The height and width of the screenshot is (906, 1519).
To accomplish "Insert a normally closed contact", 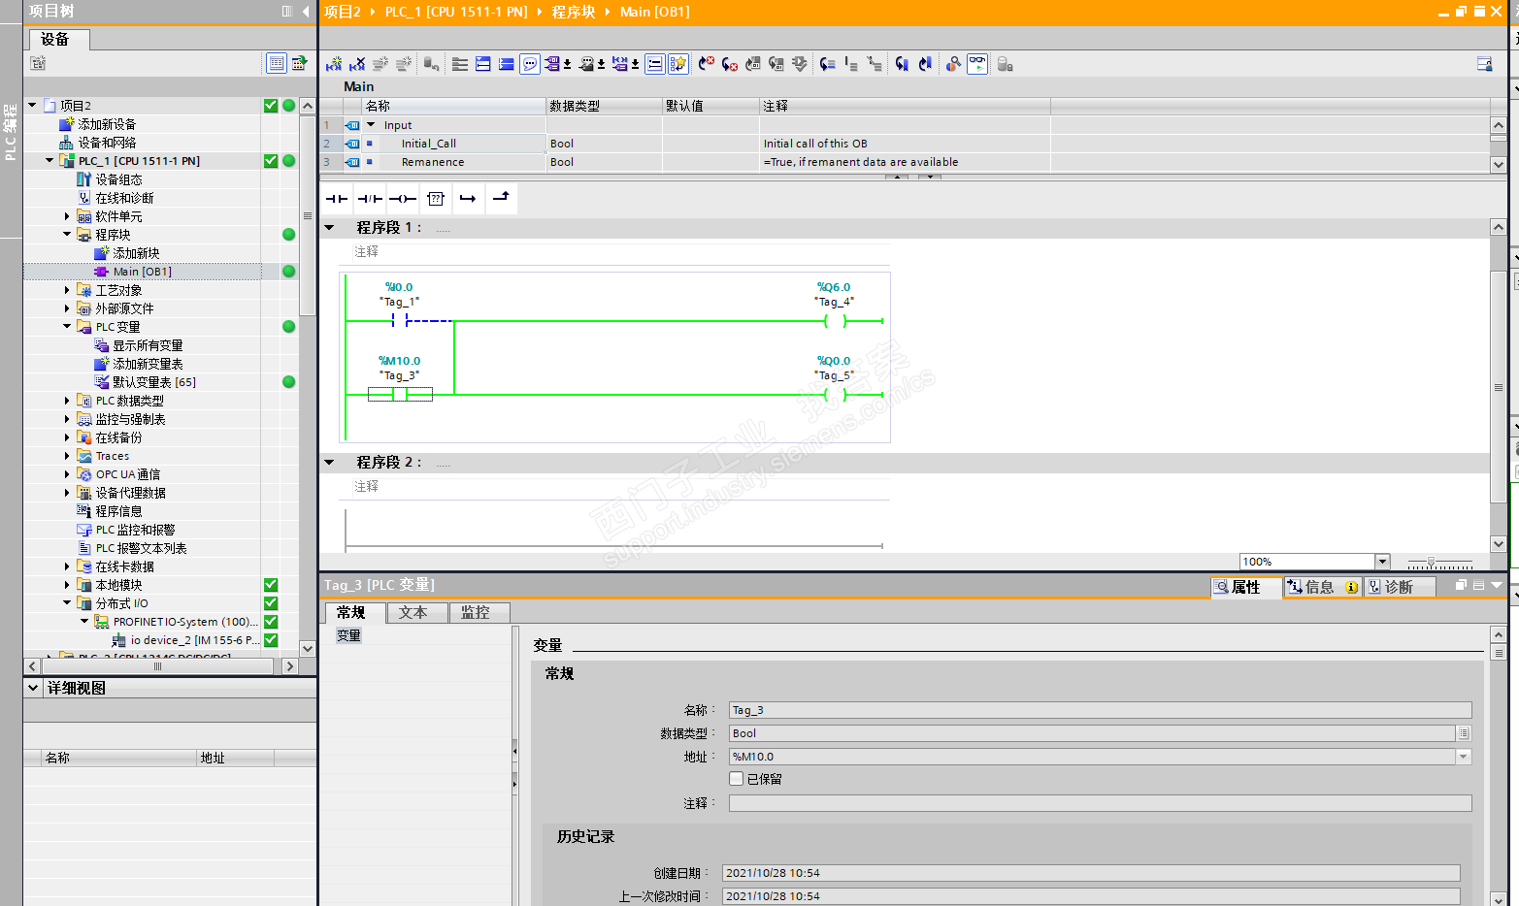I will click(x=370, y=199).
